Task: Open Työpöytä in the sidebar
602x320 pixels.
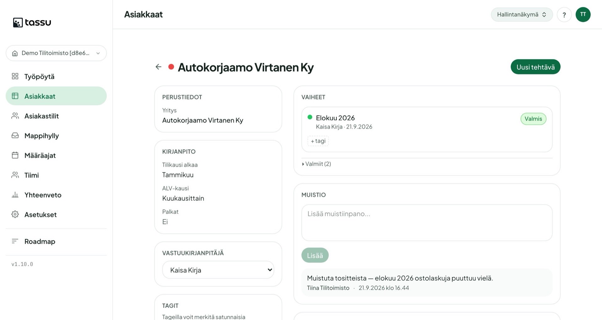Action: pyautogui.click(x=56, y=76)
